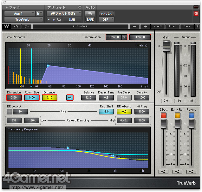Go to next preset with right arrow

pos(145,26)
